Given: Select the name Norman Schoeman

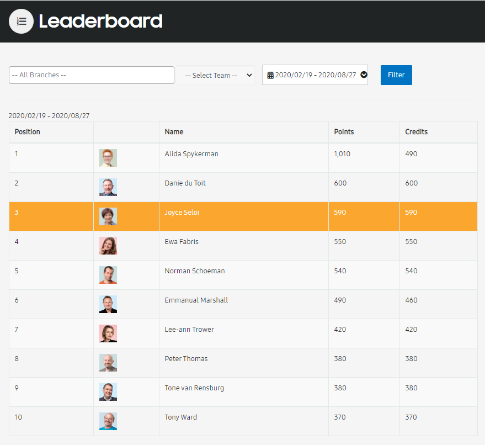Looking at the screenshot, I should pos(195,271).
